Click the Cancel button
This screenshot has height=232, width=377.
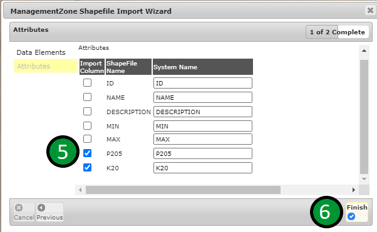24,212
